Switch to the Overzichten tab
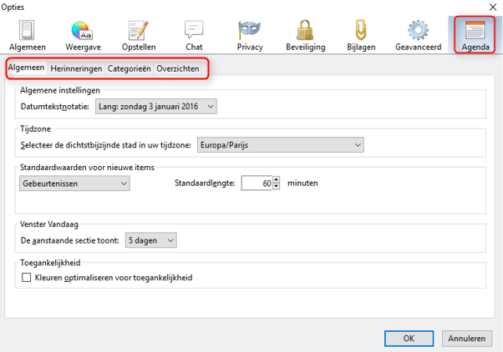 point(178,68)
